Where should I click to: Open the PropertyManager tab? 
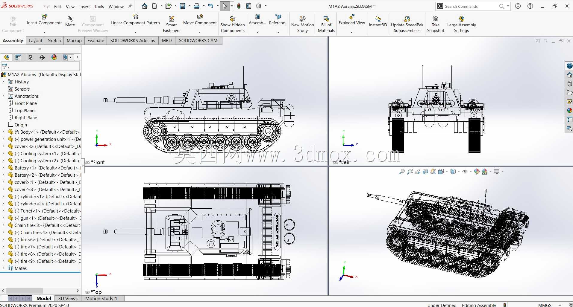click(18, 57)
